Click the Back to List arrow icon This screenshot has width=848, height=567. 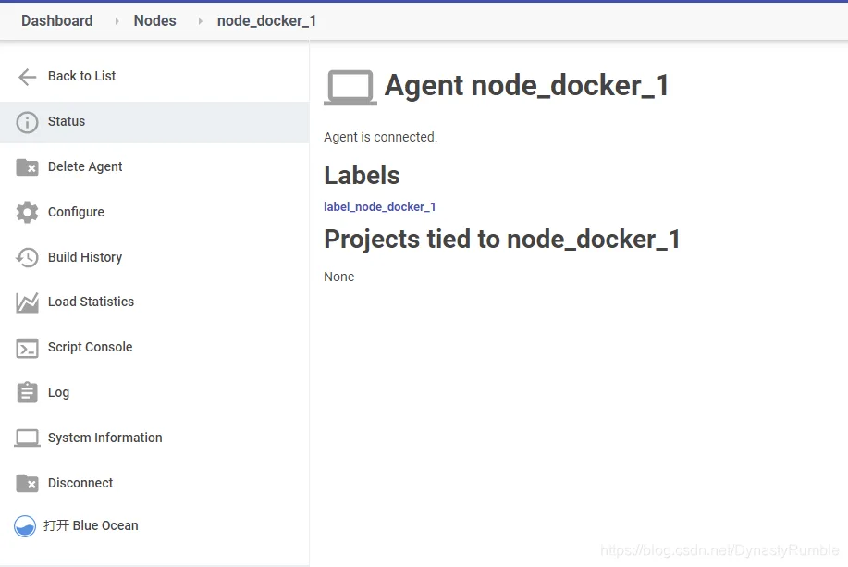tap(27, 77)
